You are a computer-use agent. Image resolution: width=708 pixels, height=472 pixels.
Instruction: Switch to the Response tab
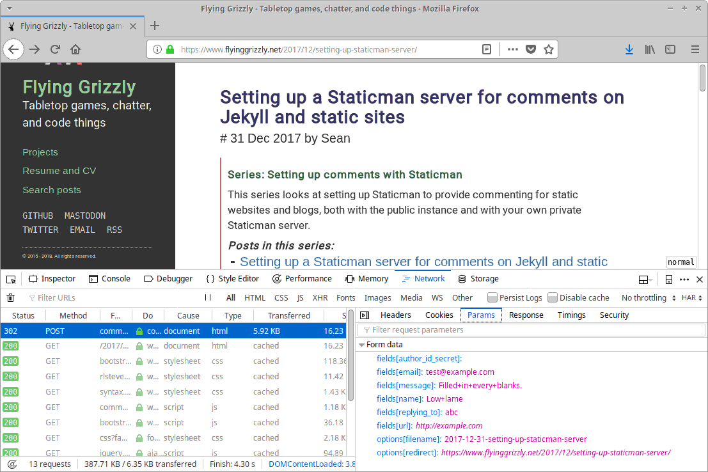click(526, 315)
